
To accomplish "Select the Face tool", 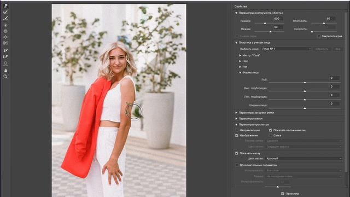I will pyautogui.click(x=5, y=64).
